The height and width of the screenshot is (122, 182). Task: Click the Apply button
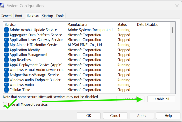[x=142, y=116]
